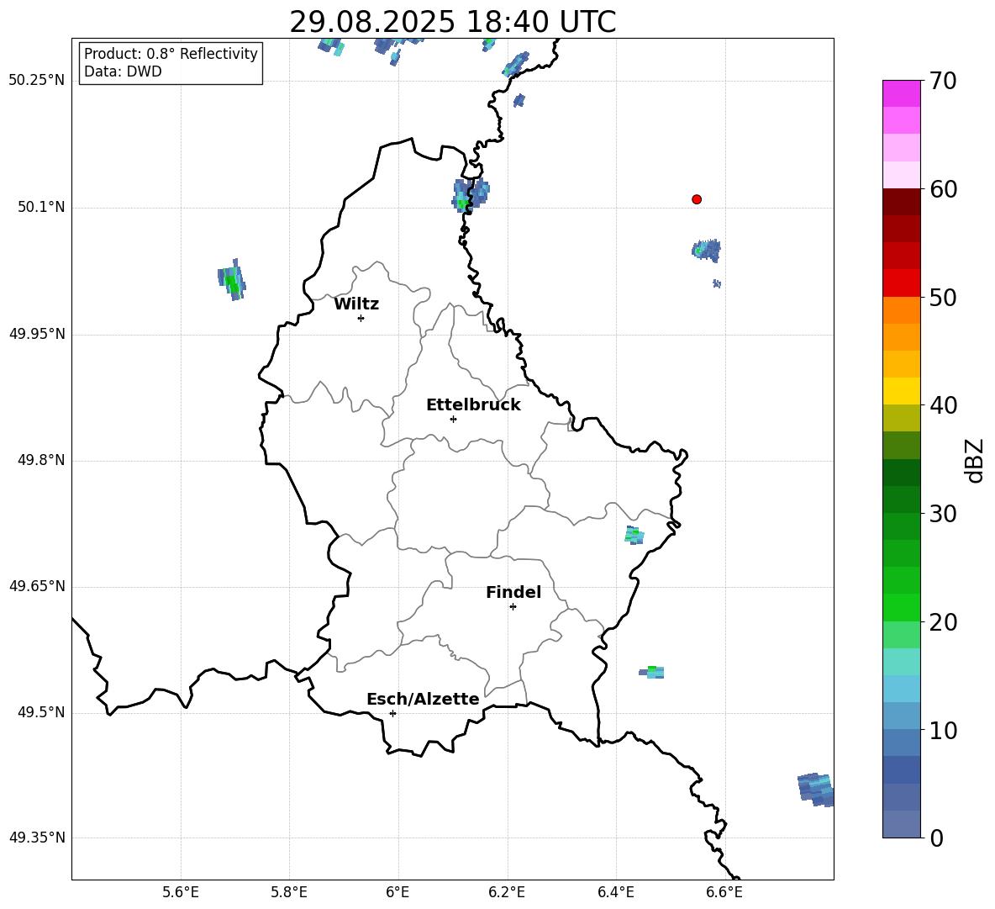The width and height of the screenshot is (995, 909).
Task: Click the red dot marker on the map
Action: click(697, 199)
